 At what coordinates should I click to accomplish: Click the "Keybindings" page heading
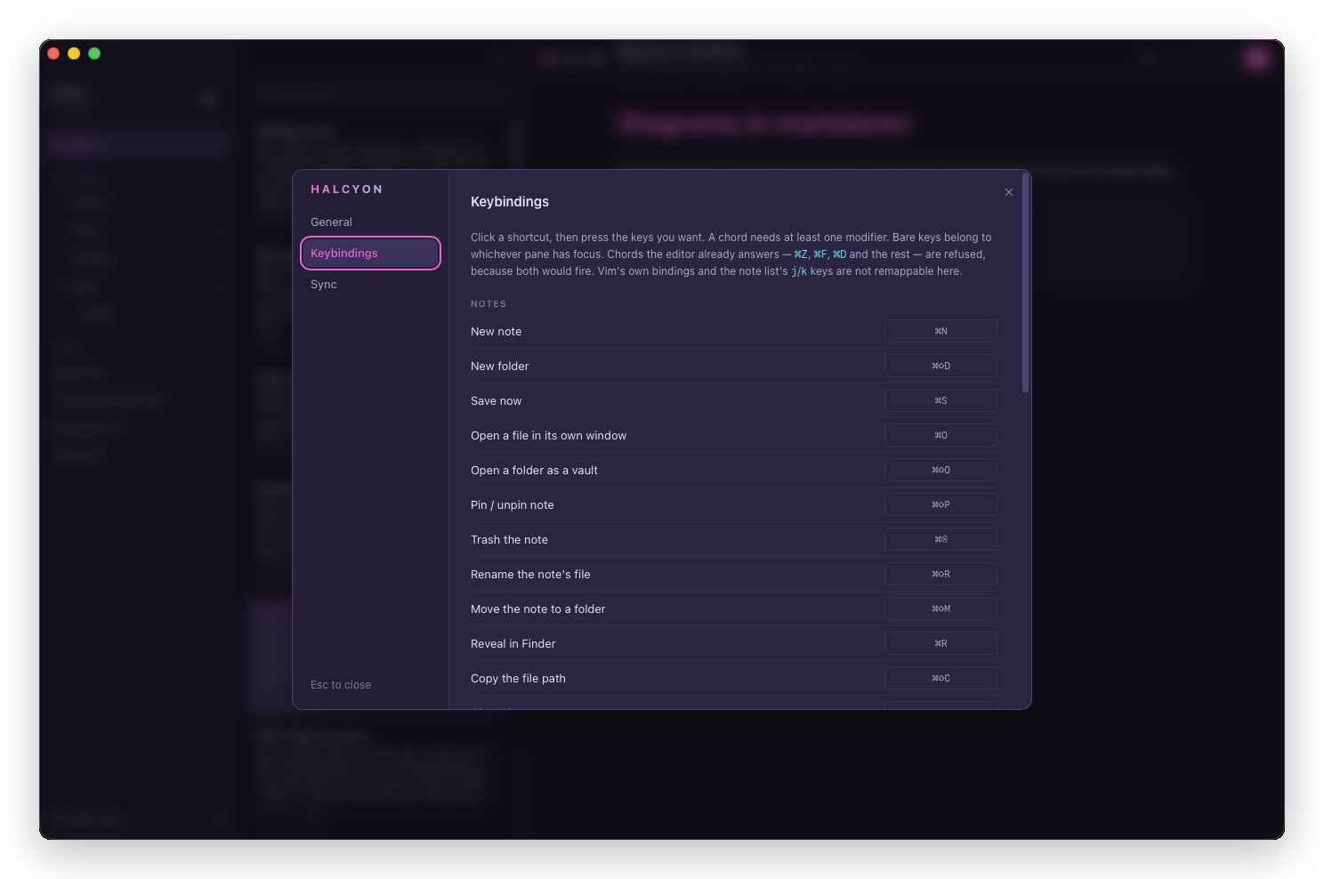(x=510, y=202)
